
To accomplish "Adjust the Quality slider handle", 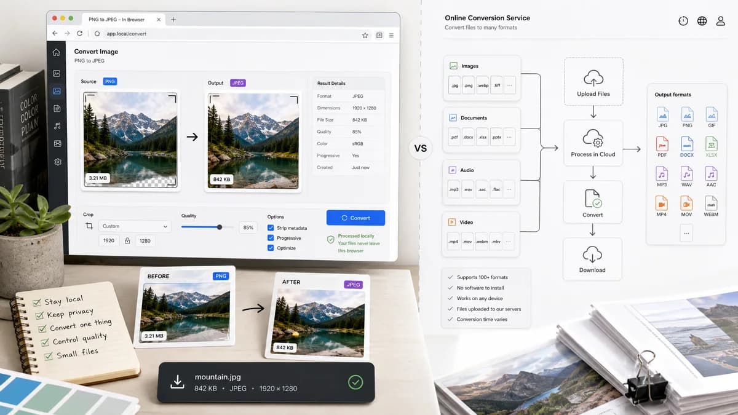I will (220, 227).
